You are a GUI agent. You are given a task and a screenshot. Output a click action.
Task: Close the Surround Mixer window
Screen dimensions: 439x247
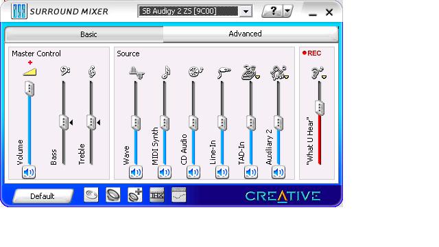point(329,12)
